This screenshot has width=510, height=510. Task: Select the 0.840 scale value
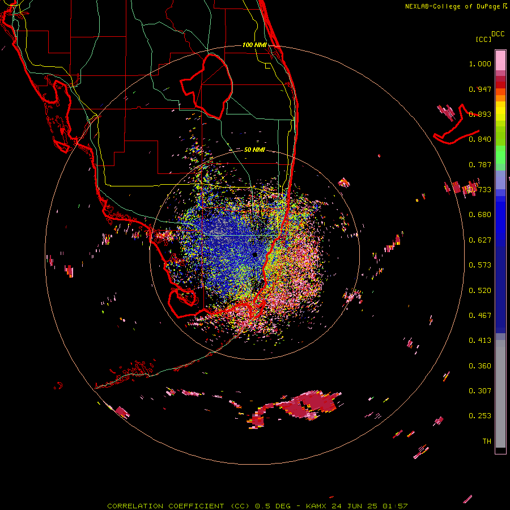click(480, 139)
